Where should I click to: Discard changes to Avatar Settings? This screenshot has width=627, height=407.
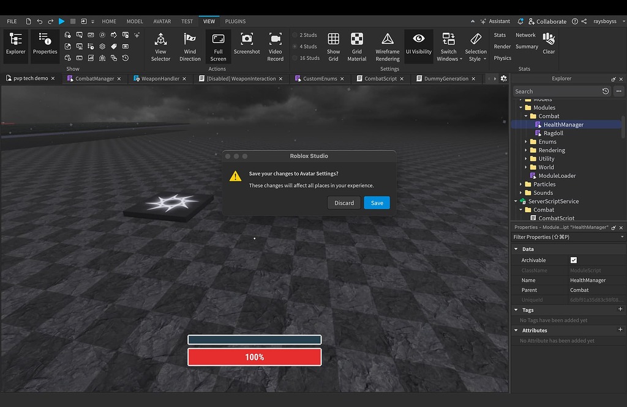[x=344, y=202]
